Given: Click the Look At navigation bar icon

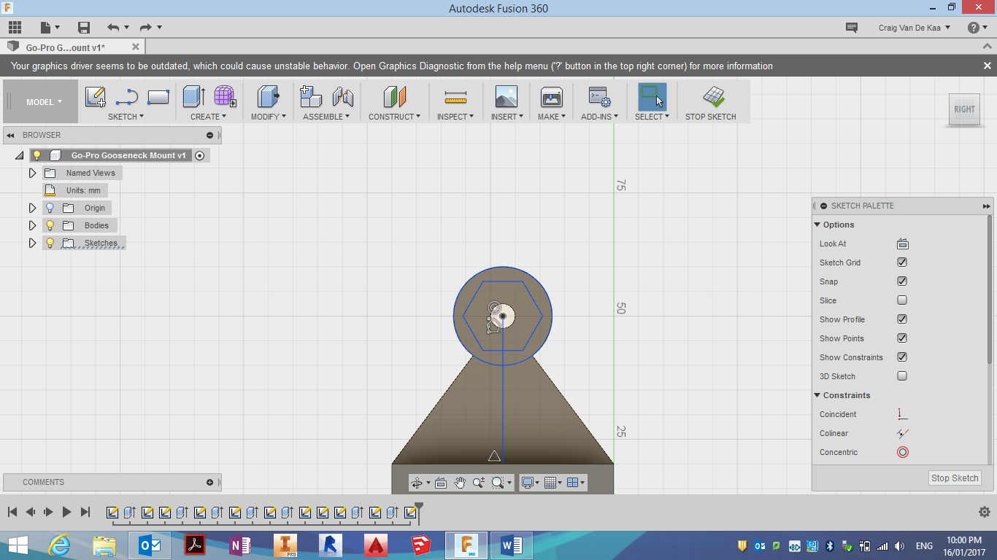Looking at the screenshot, I should pyautogui.click(x=441, y=483).
